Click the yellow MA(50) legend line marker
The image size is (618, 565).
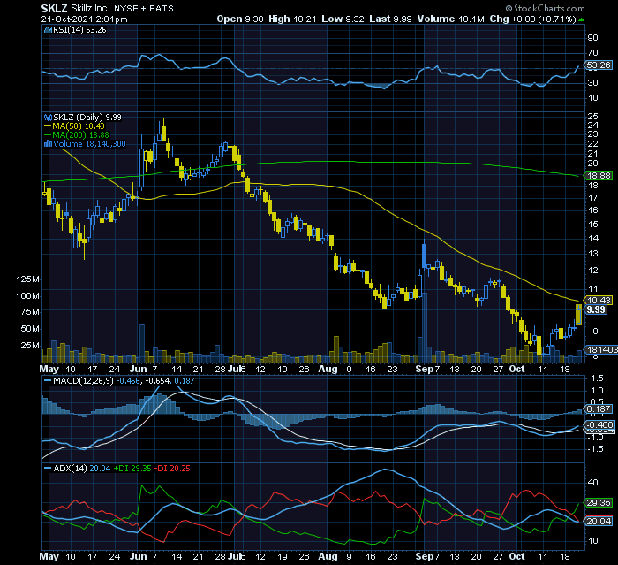[48, 126]
